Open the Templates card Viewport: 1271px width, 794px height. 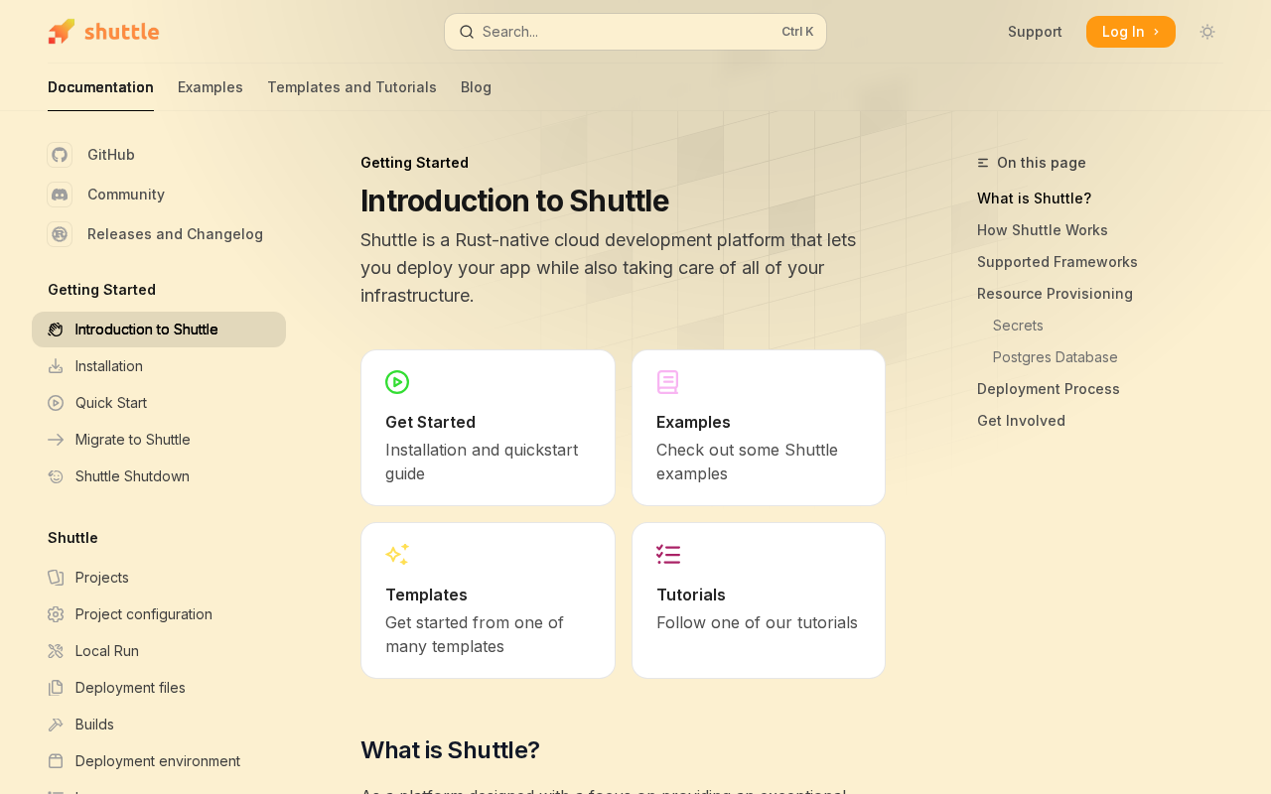[488, 600]
